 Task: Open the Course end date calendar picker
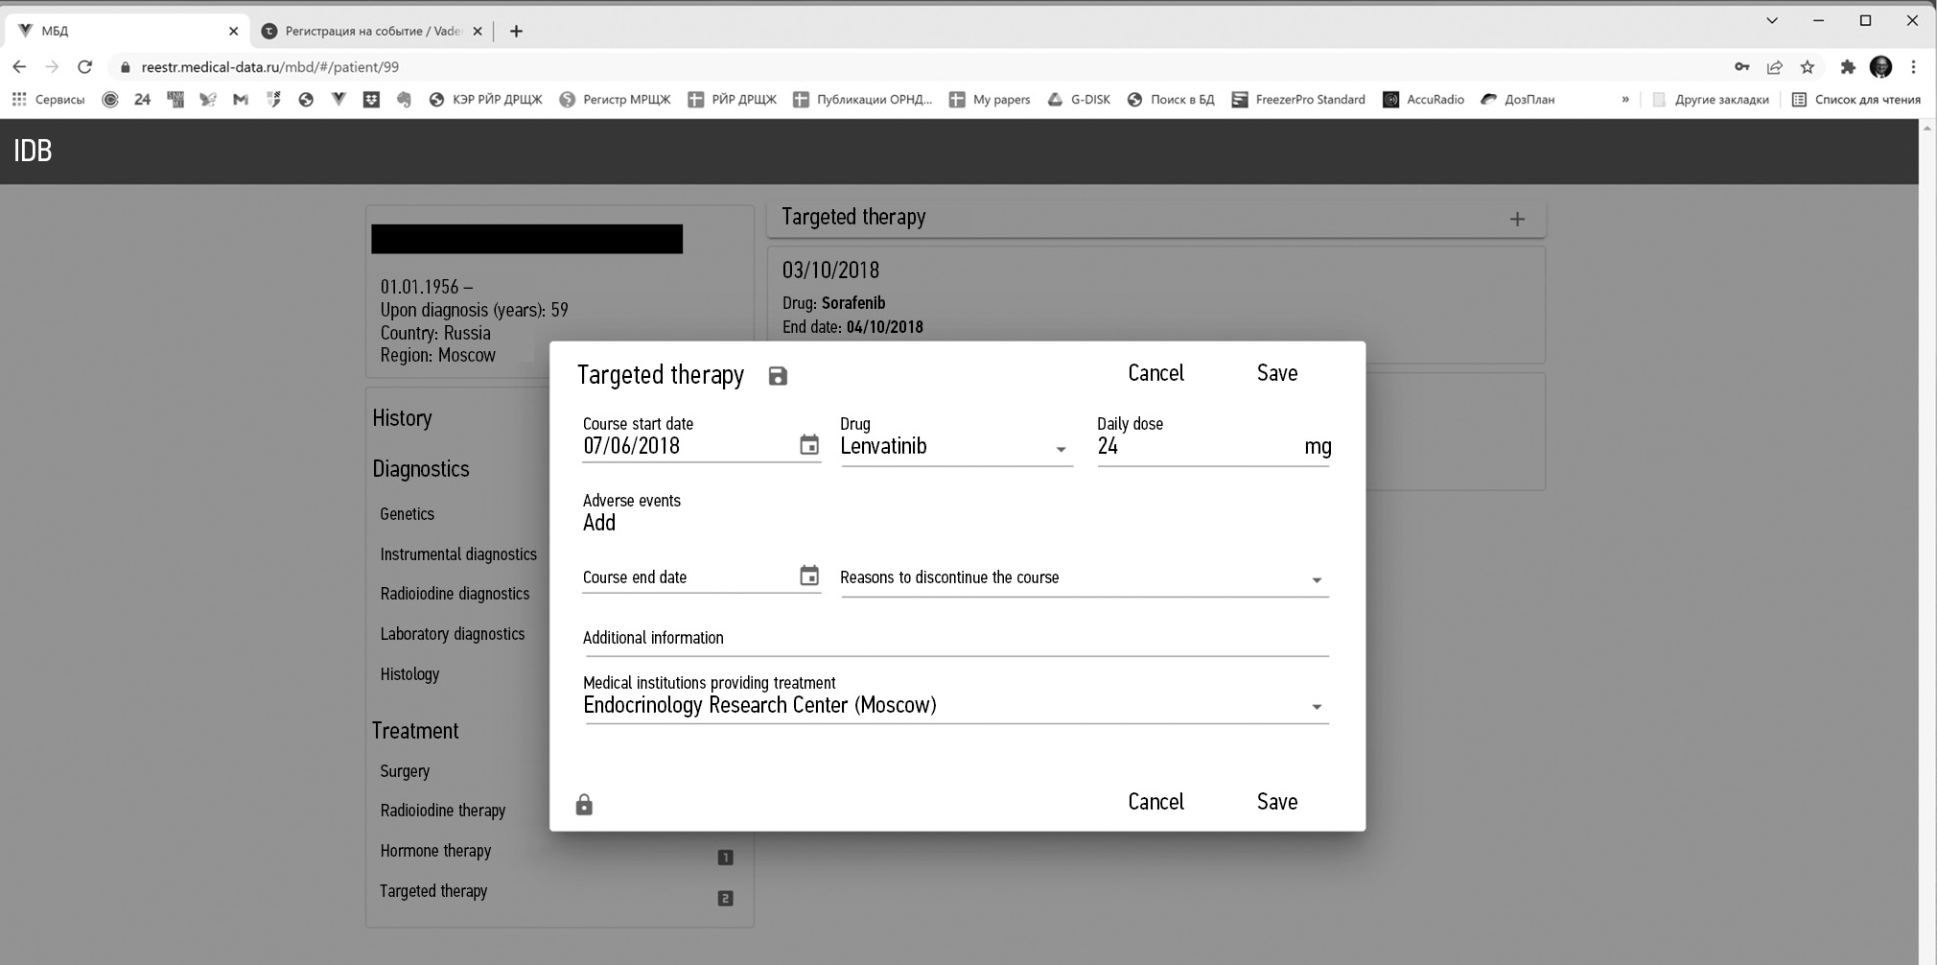coord(809,576)
